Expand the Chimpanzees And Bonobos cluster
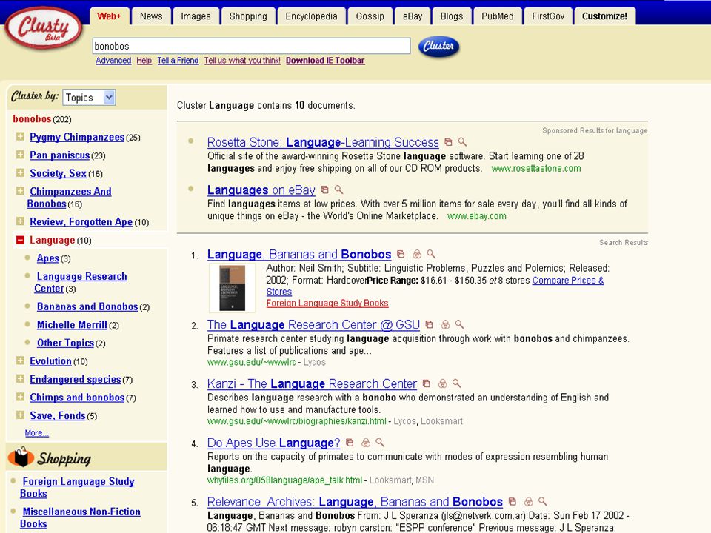The height and width of the screenshot is (533, 711). [21, 191]
